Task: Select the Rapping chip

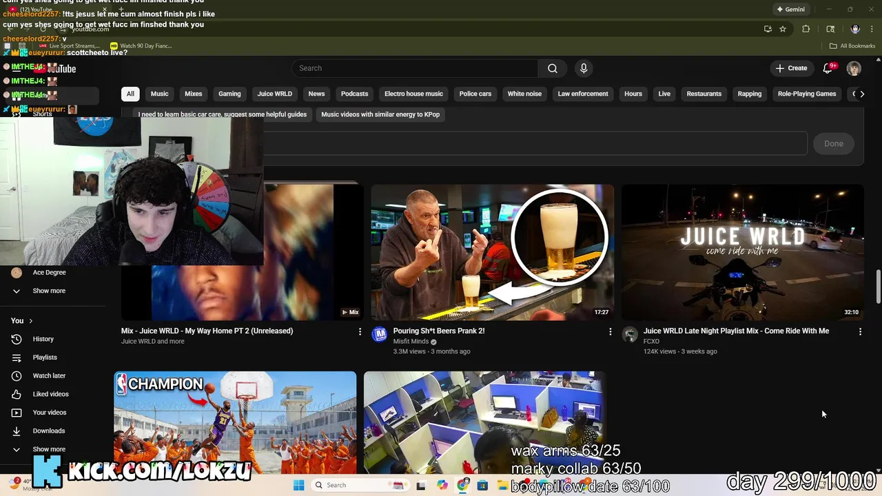Action: coord(750,94)
